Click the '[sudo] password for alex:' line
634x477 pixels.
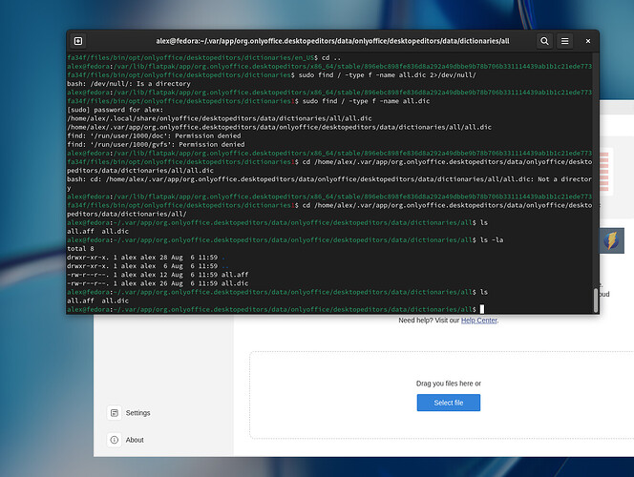[x=116, y=110]
